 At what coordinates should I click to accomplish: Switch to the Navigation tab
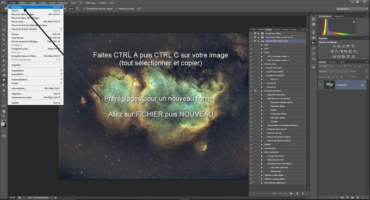[x=339, y=16]
